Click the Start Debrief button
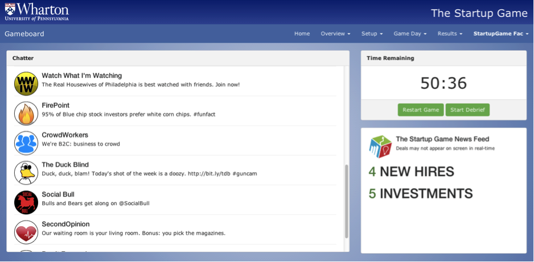Viewport: 534px width, 262px height. [467, 110]
